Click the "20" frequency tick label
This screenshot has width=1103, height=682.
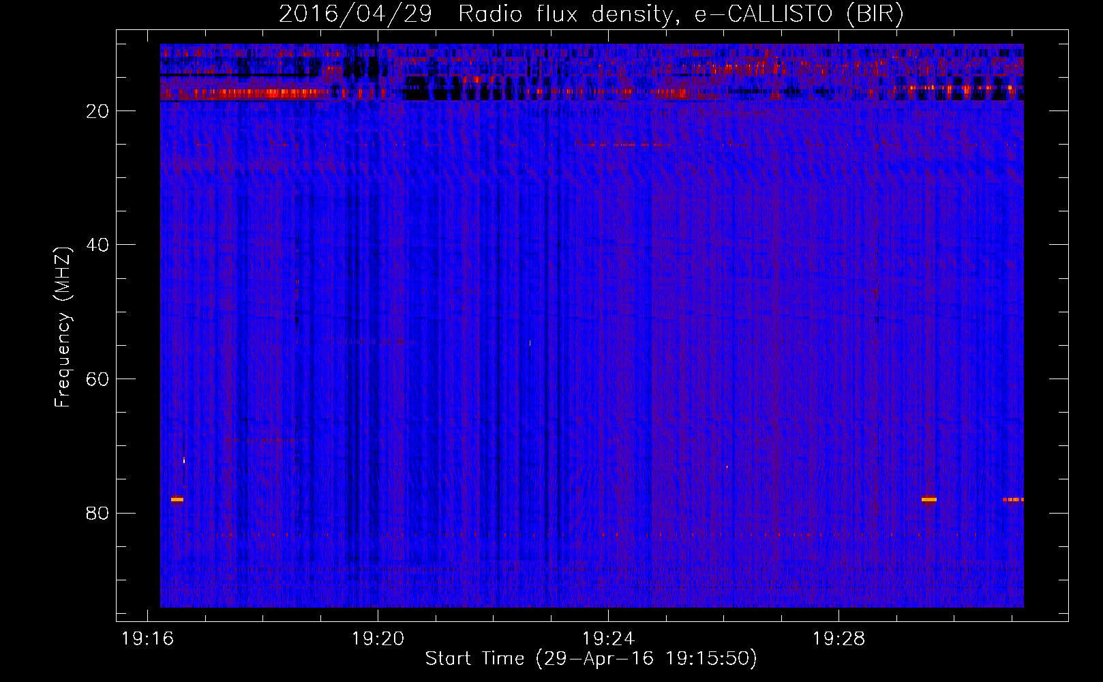pyautogui.click(x=97, y=111)
